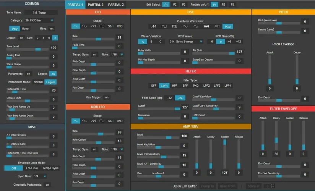Select LFO square shape icon

102,26
